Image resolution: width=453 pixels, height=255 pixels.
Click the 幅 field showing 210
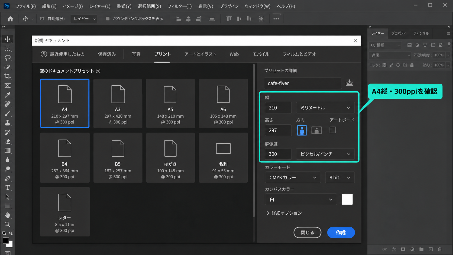278,108
